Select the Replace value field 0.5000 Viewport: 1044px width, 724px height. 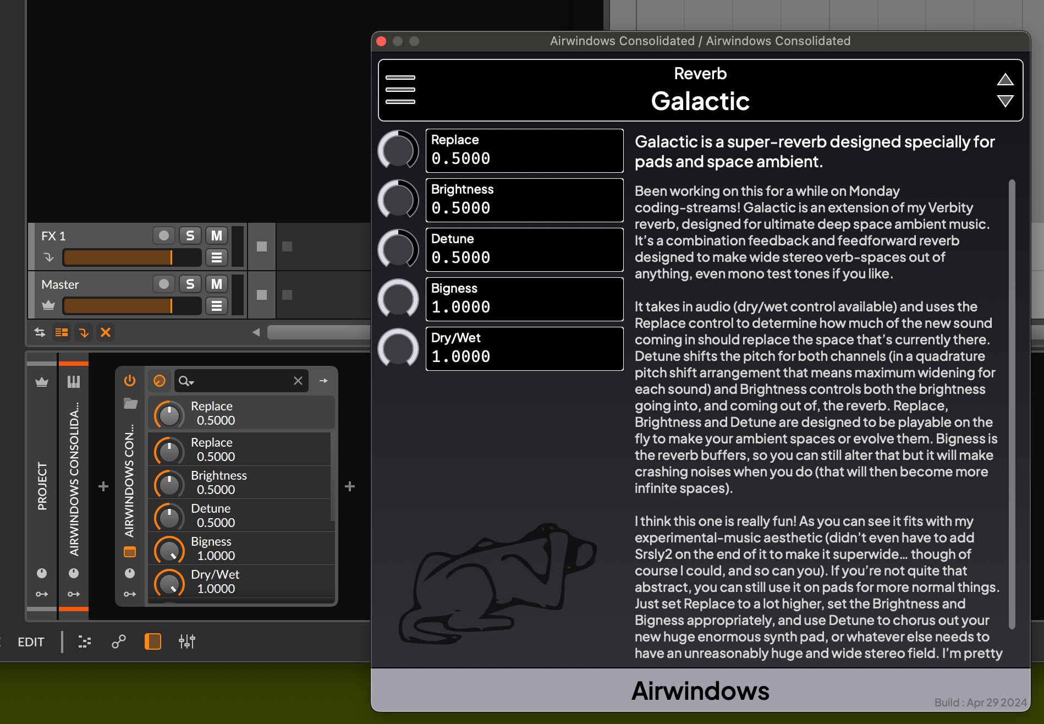point(524,151)
